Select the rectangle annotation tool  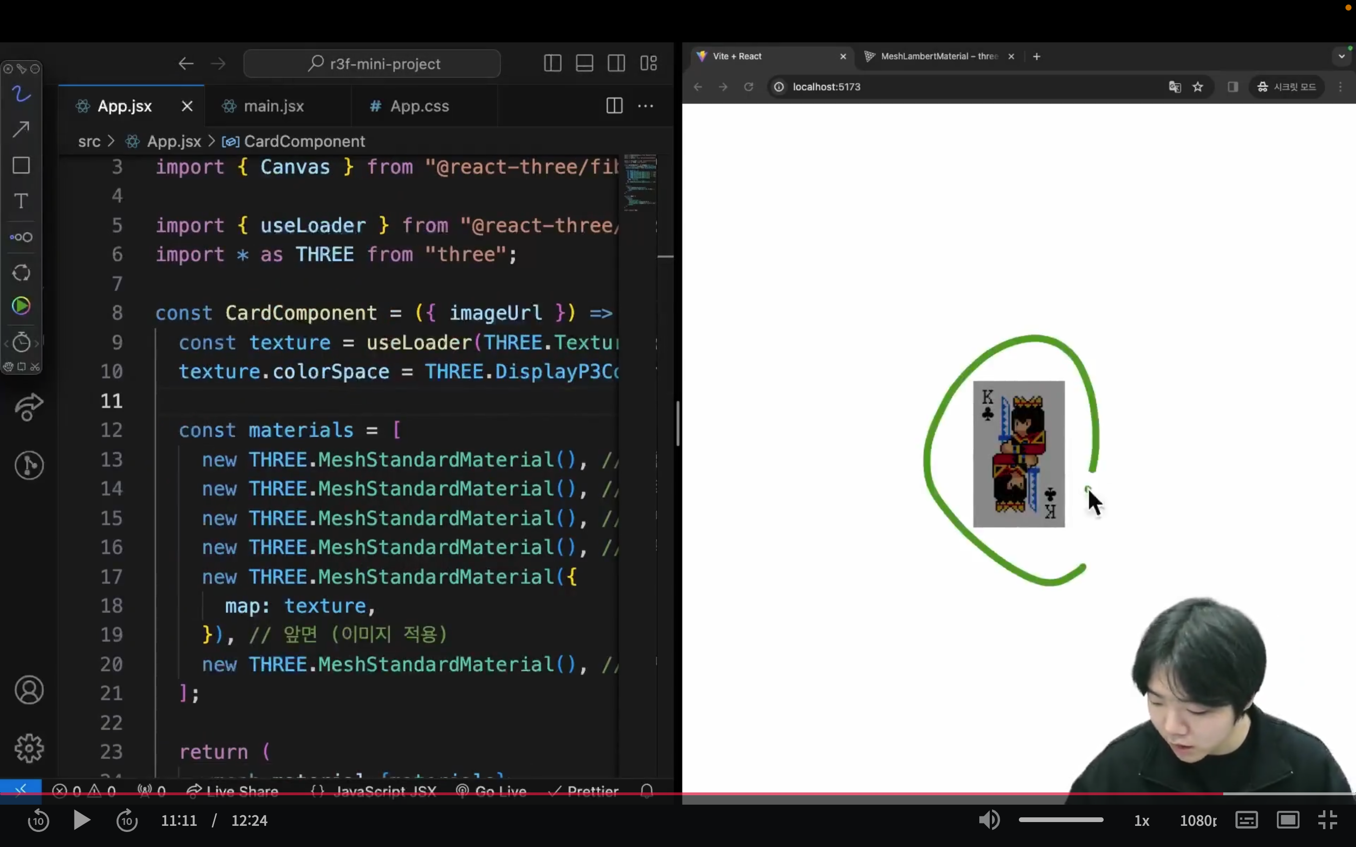[21, 165]
